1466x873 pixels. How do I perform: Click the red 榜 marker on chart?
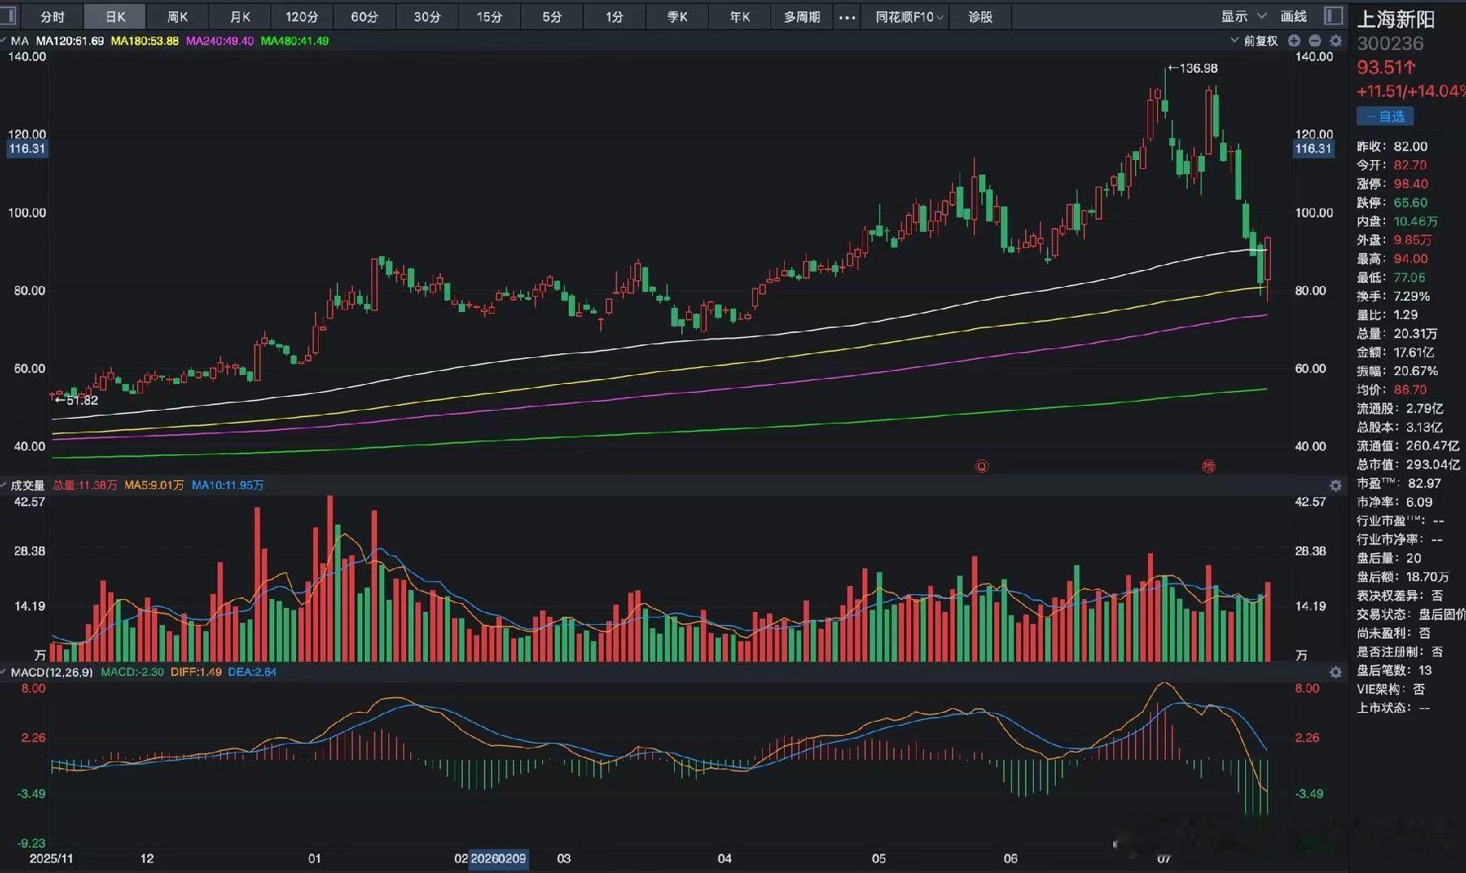(x=1209, y=466)
